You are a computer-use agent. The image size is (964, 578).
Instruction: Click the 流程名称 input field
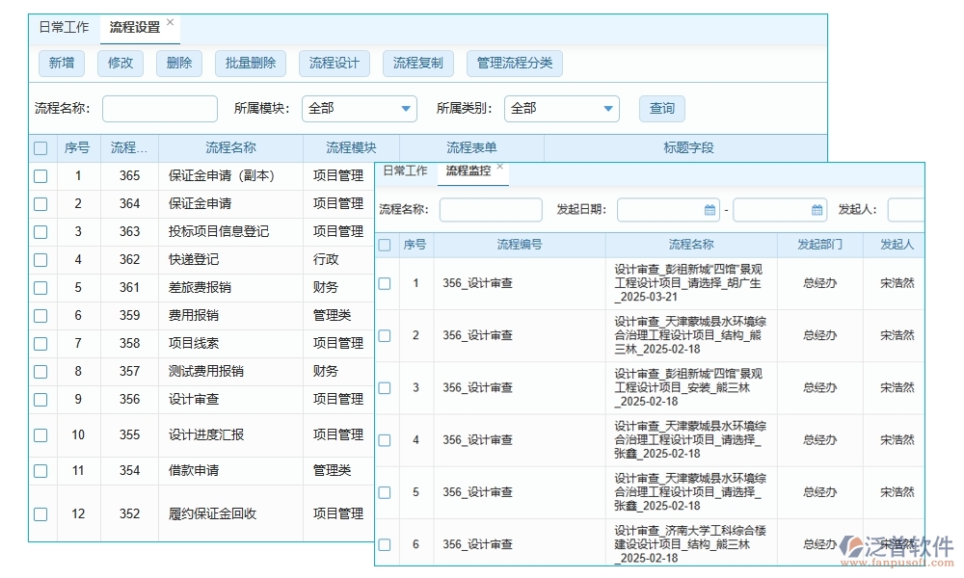click(158, 109)
